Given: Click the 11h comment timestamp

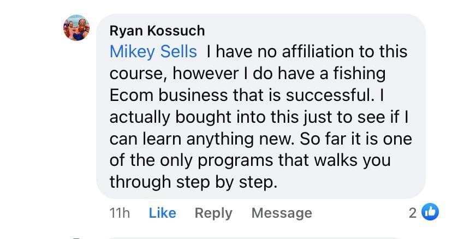Looking at the screenshot, I should (120, 213).
